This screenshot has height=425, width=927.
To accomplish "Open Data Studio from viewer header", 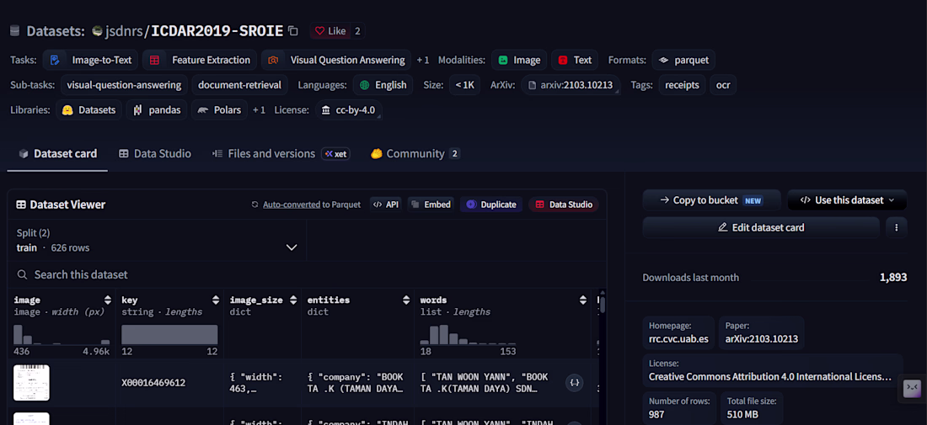I will point(564,205).
